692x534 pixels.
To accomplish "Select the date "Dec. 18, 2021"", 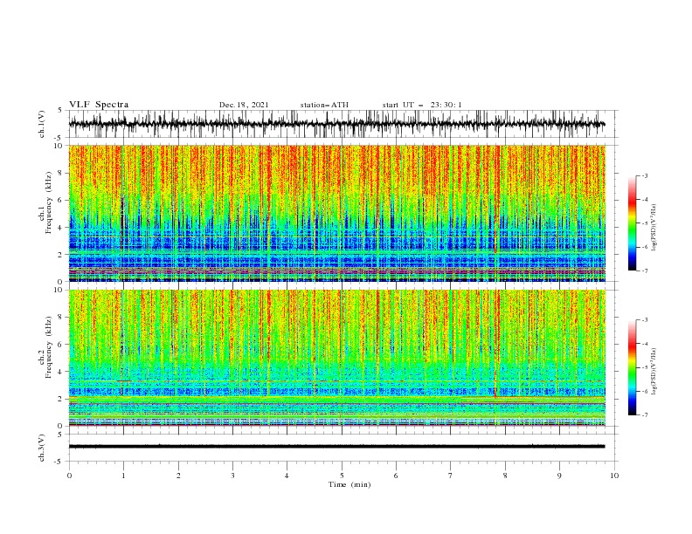I will [x=244, y=105].
